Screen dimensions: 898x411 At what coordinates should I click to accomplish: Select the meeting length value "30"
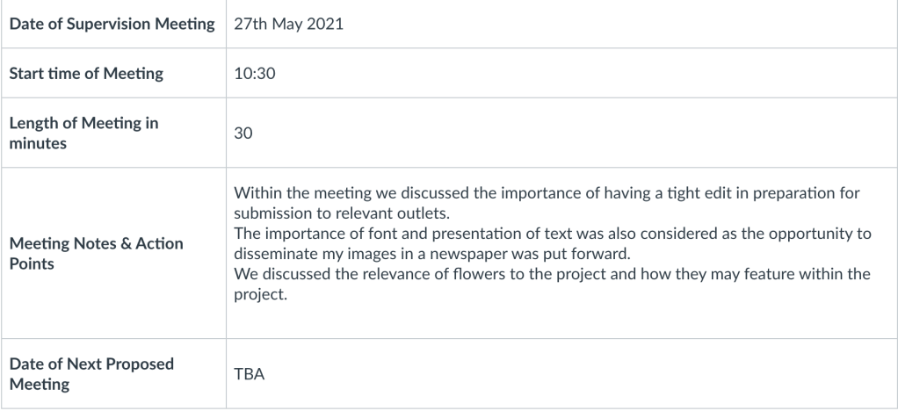243,133
